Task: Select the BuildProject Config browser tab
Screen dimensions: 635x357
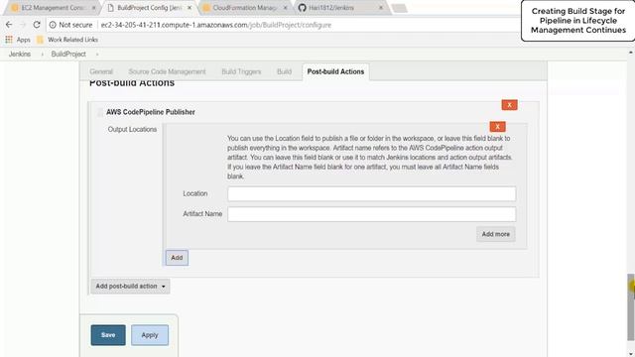Action: click(149, 8)
